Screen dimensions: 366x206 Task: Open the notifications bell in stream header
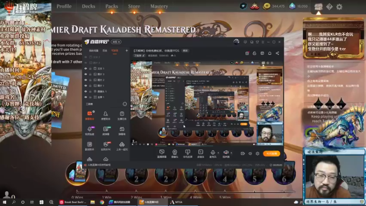point(269,53)
